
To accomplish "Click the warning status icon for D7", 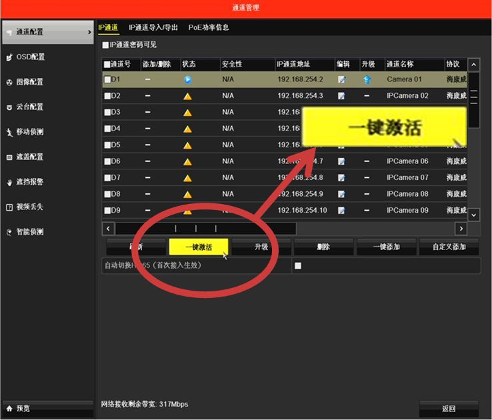I will click(187, 178).
